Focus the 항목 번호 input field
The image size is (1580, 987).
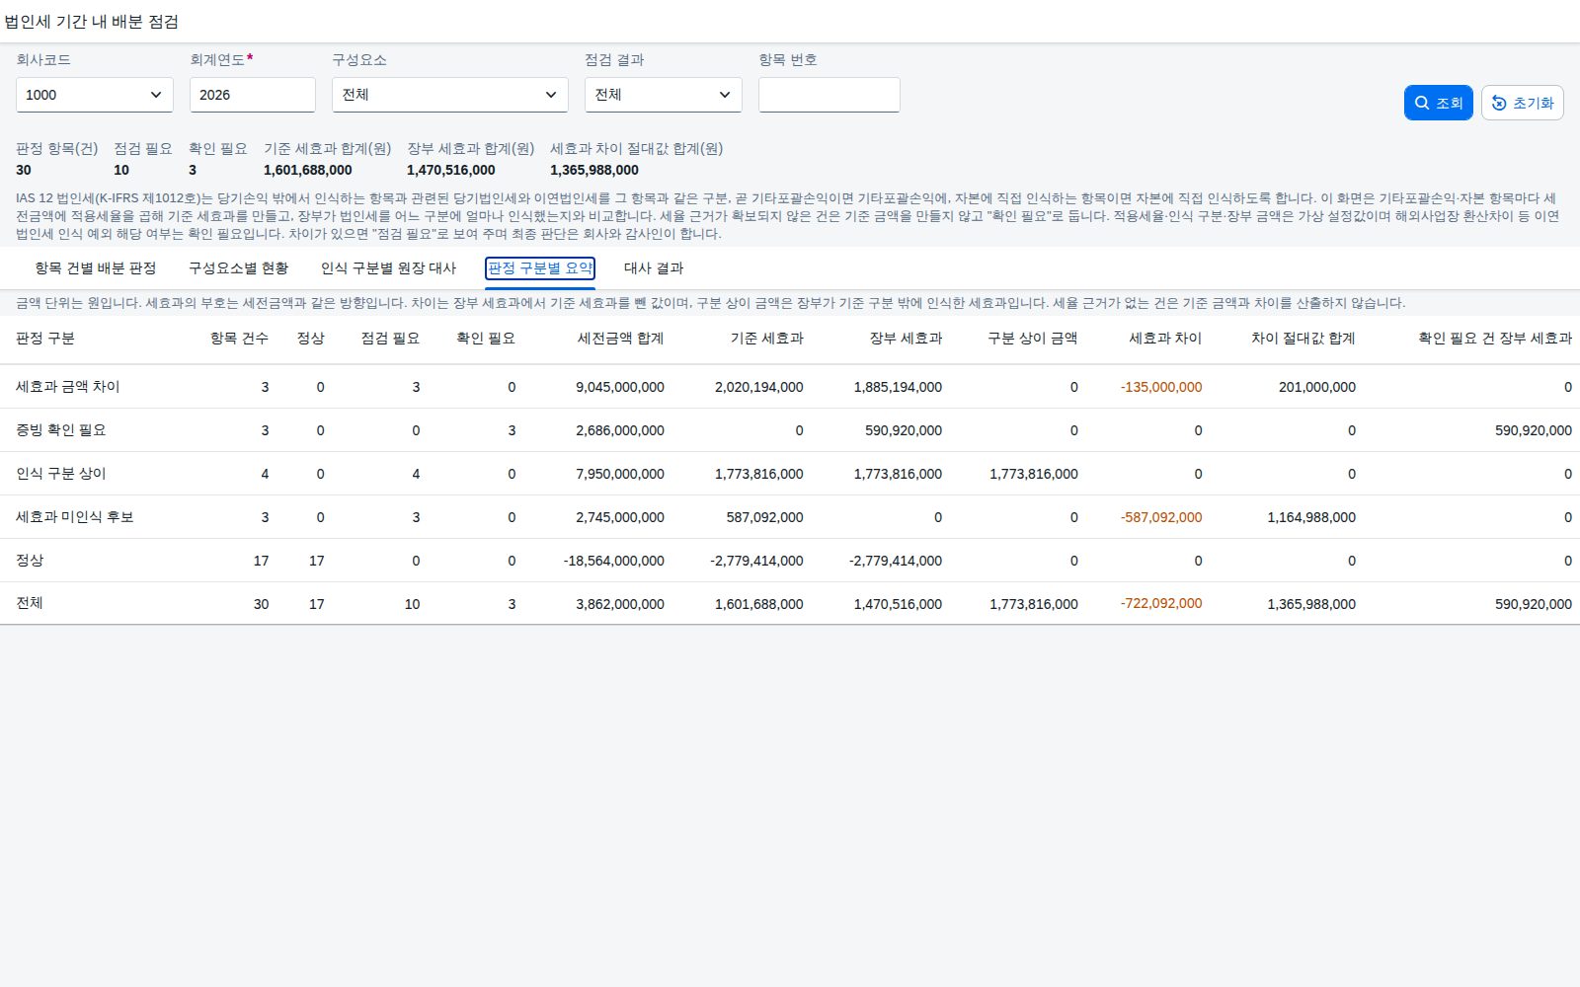coord(829,95)
